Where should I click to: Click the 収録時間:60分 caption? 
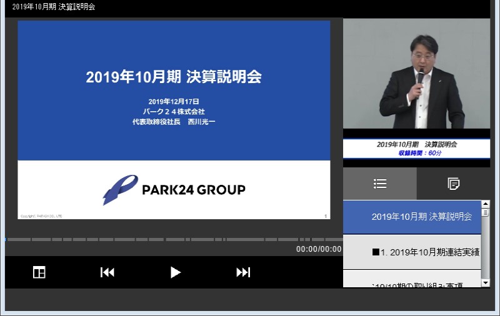pyautogui.click(x=419, y=153)
